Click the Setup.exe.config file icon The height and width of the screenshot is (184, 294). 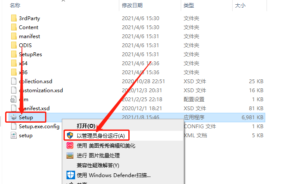pyautogui.click(x=14, y=126)
